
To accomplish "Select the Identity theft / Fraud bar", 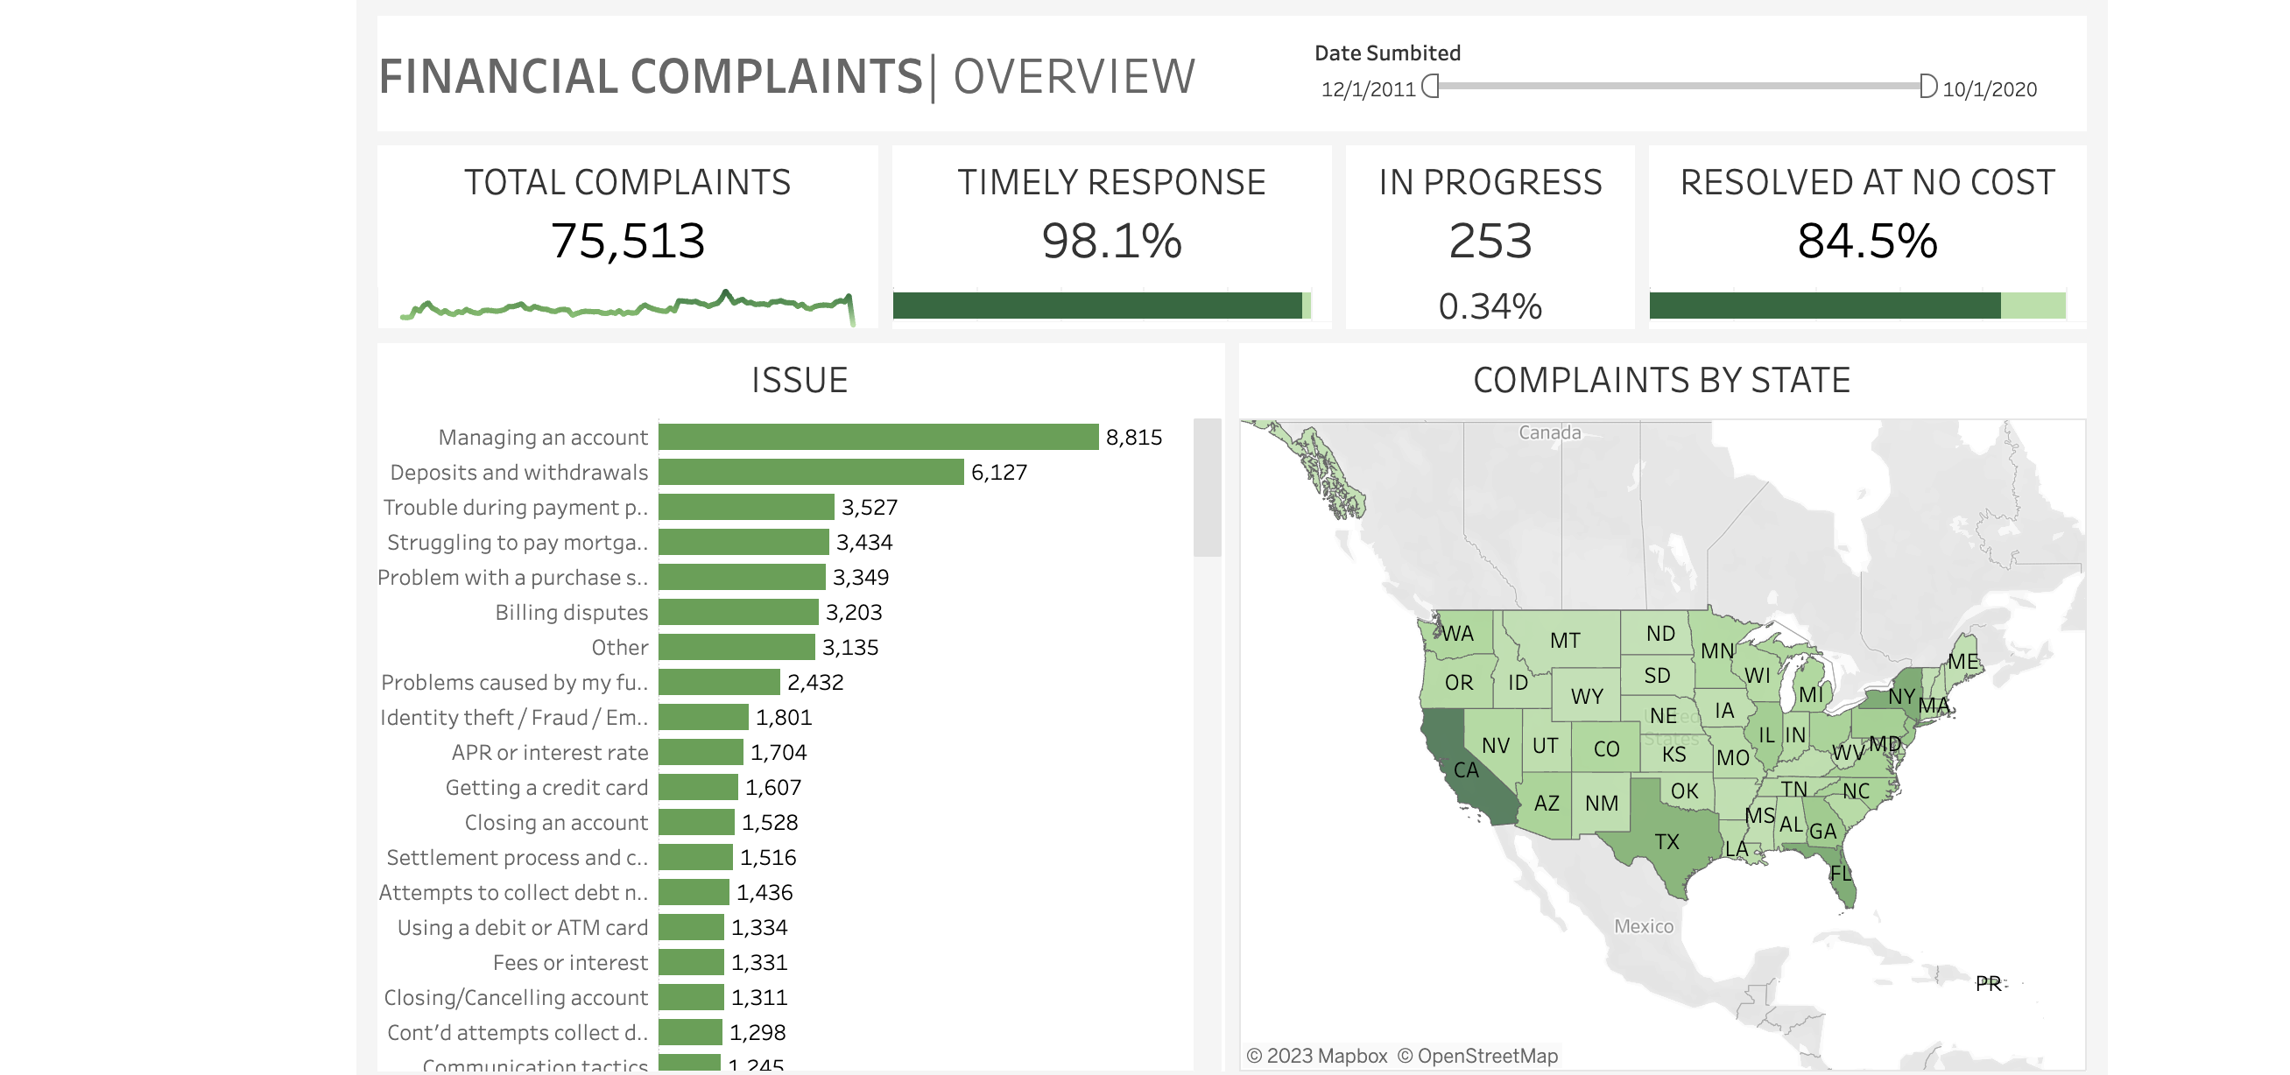I will (x=701, y=717).
